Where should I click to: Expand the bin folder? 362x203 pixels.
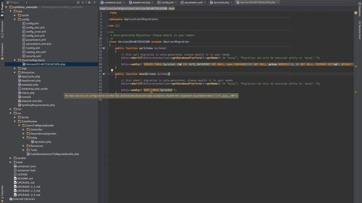pyautogui.click(x=11, y=109)
